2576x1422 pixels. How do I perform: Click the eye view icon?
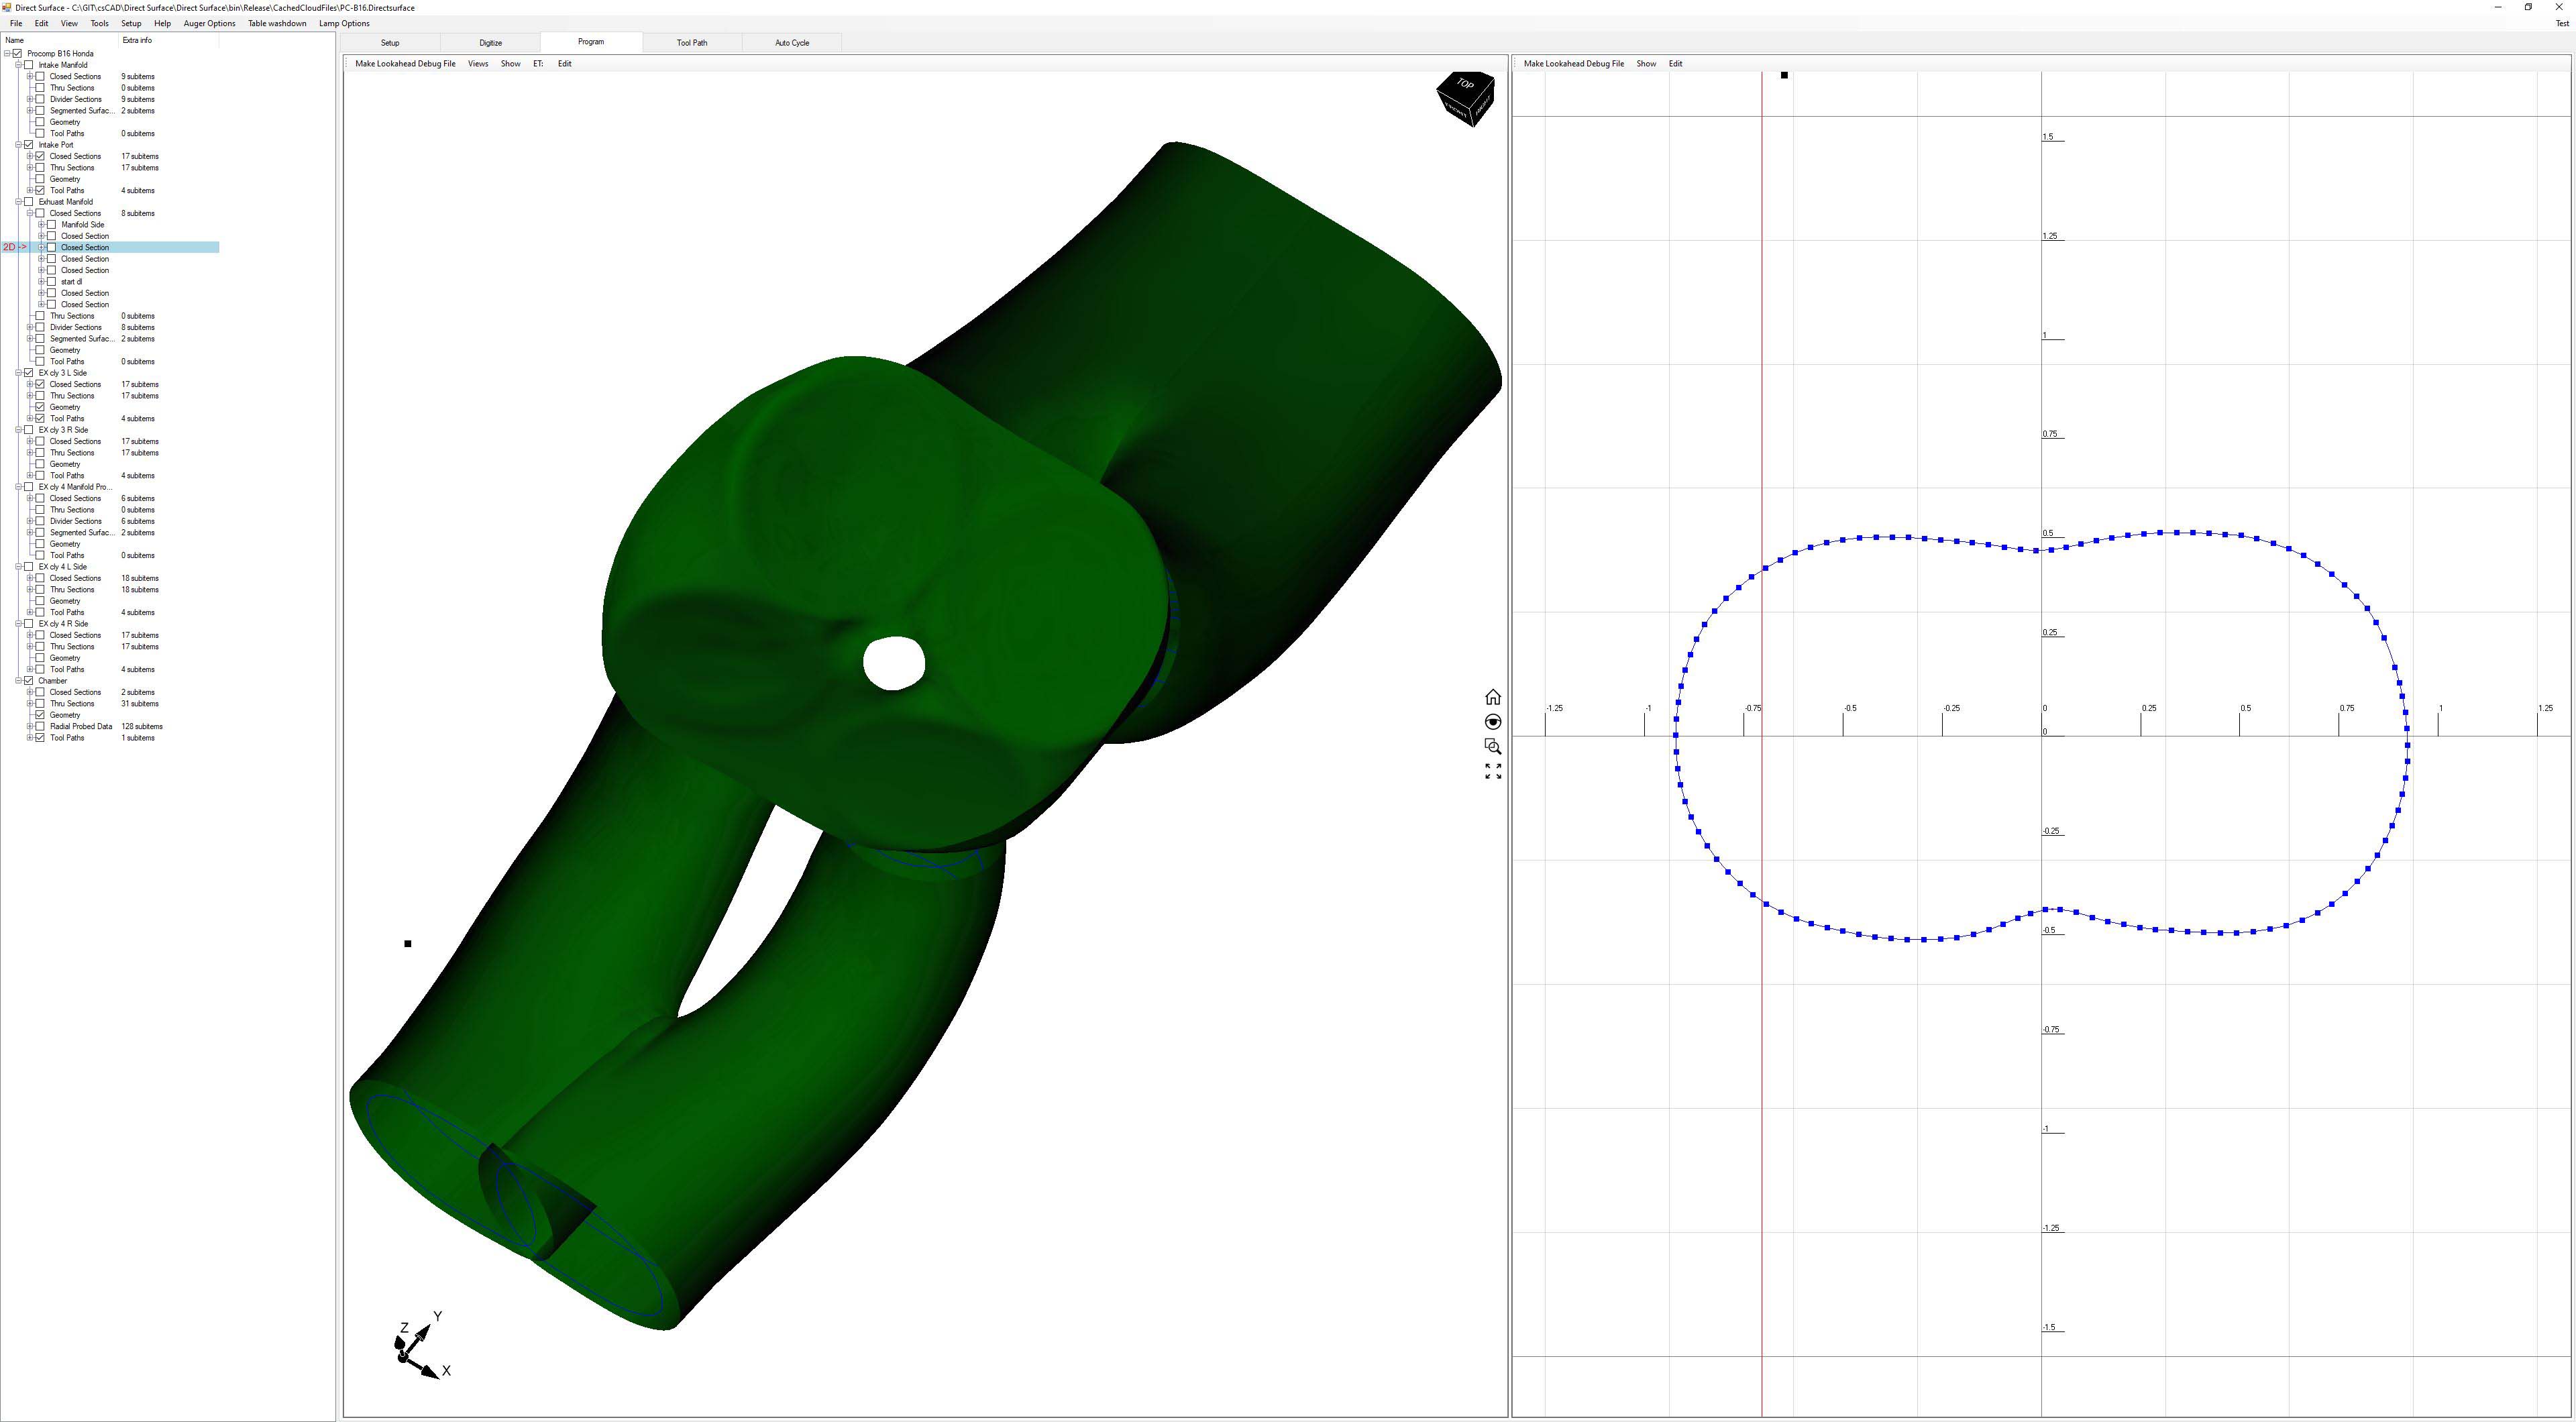(x=1493, y=722)
